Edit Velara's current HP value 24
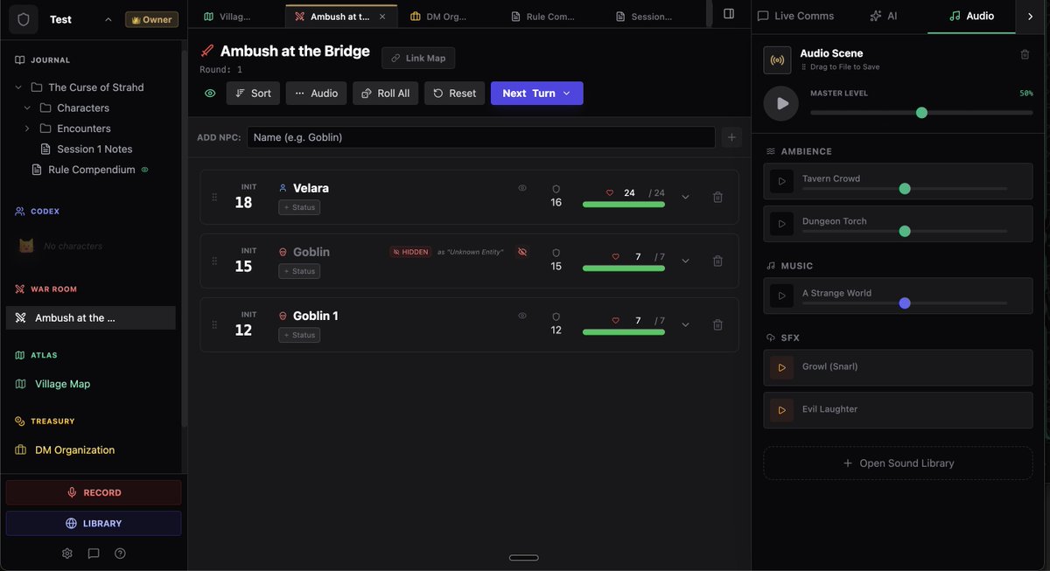Screen dimensions: 1050x571 pyautogui.click(x=629, y=192)
